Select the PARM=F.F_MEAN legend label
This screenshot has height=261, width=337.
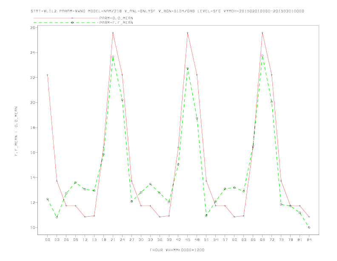[116, 23]
